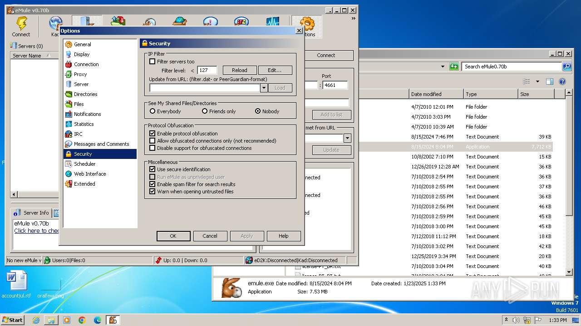Image resolution: width=581 pixels, height=326 pixels.
Task: Open the Explorer view options dropdown arrow
Action: point(537,82)
